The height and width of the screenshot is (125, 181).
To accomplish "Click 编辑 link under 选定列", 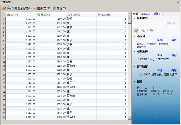I will point(161,40).
